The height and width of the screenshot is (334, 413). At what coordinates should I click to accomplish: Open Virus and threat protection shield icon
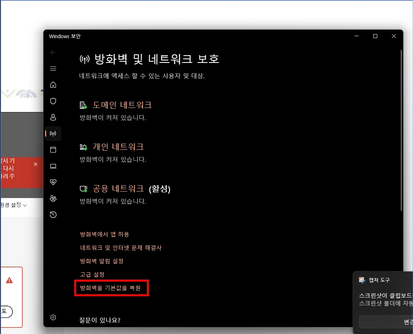coord(53,101)
